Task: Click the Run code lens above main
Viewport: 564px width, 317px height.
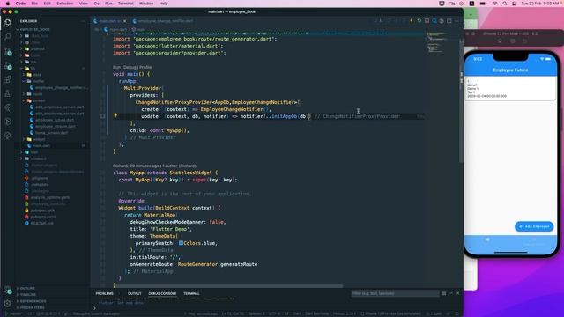Action: pos(116,67)
